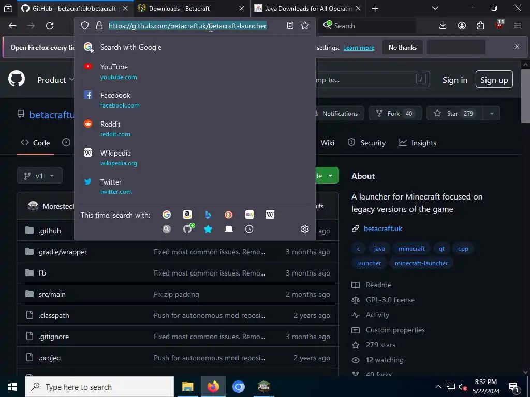Search this time with Bing icon

208,215
